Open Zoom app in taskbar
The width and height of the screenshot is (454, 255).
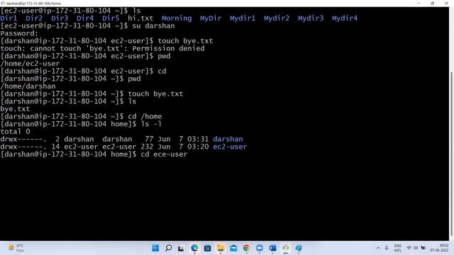260,248
